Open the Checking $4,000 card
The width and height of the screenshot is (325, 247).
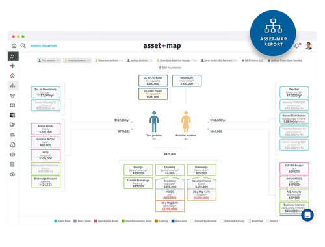pos(170,170)
